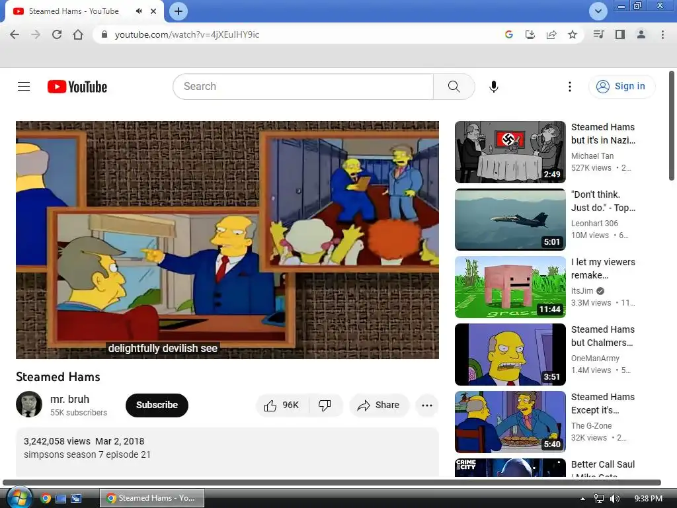The image size is (677, 508).
Task: Click the horizontal scrollbar at bottom
Action: click(332, 482)
